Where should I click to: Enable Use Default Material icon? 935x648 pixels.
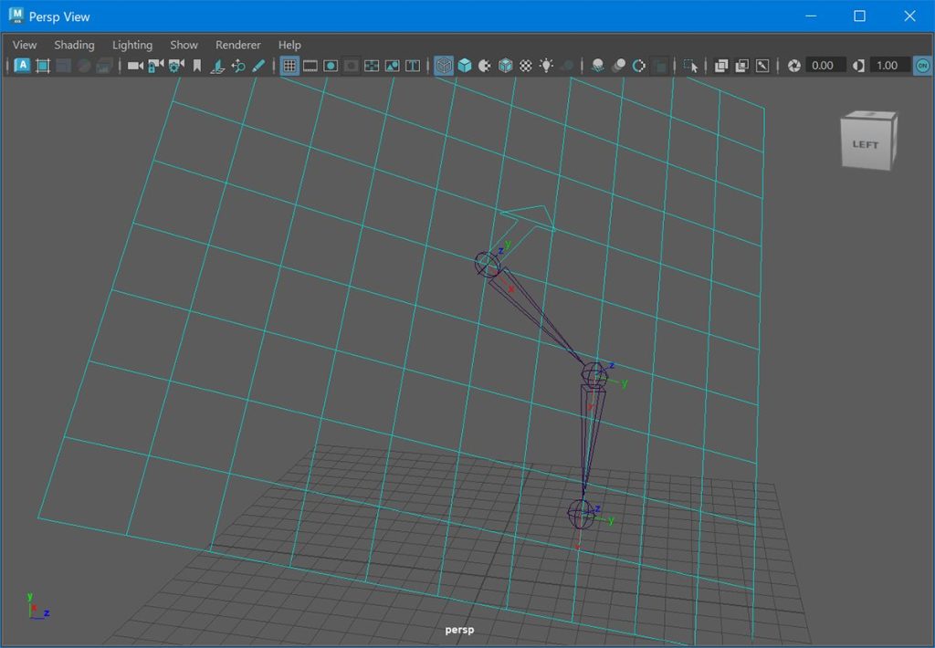pos(485,66)
